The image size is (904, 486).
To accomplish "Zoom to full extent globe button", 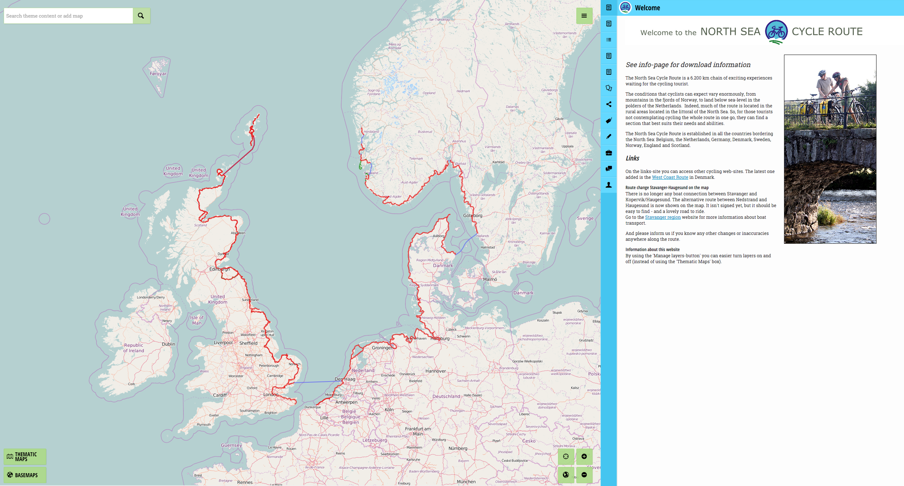I will click(566, 475).
